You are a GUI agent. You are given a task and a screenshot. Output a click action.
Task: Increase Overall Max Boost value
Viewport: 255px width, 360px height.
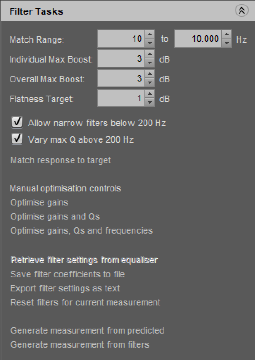click(x=150, y=75)
